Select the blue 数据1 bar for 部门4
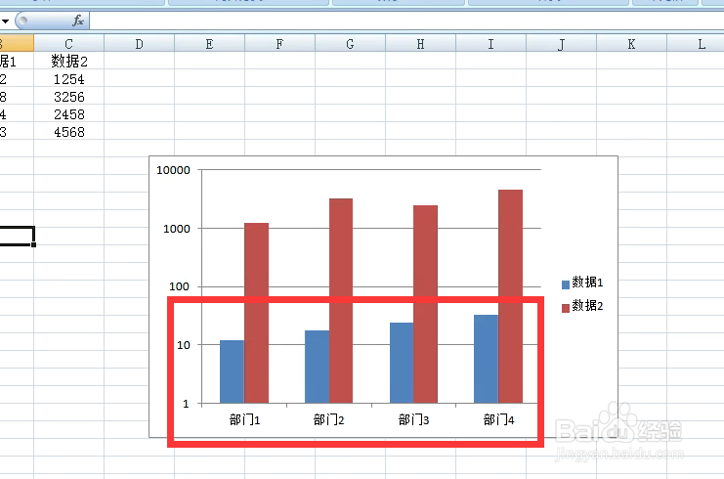This screenshot has width=724, height=479. tap(487, 359)
